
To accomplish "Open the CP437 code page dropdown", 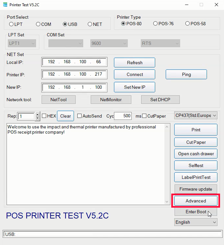I will point(196,116).
